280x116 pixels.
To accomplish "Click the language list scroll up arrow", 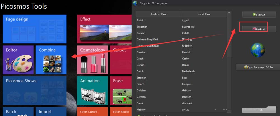I will click(229, 13).
